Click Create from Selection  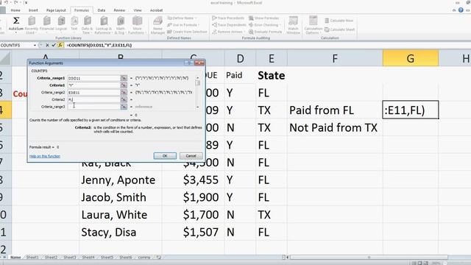click(x=187, y=32)
